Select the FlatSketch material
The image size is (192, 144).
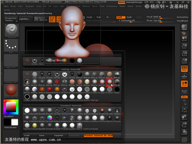click(79, 90)
